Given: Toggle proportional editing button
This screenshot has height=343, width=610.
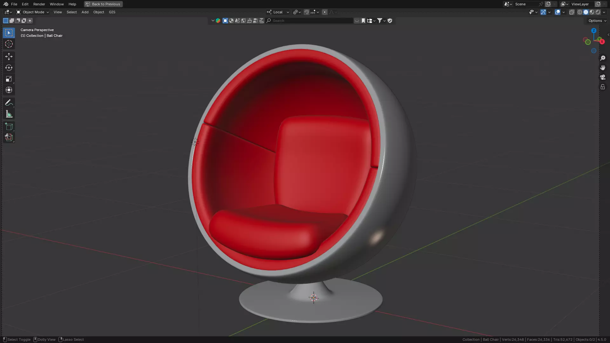Looking at the screenshot, I should pos(324,12).
